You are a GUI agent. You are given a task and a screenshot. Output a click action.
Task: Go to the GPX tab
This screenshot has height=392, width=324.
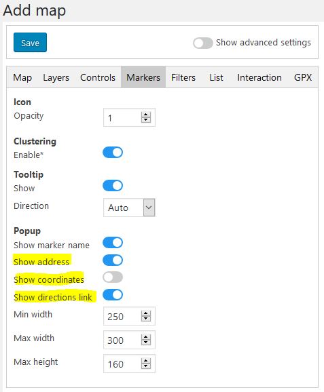coord(303,77)
